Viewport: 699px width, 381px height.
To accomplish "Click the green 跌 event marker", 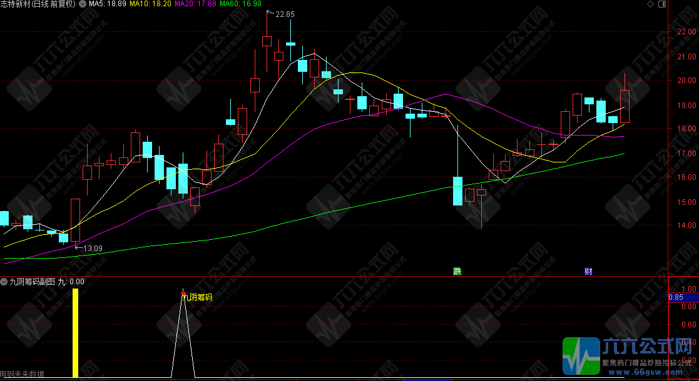I will [457, 271].
